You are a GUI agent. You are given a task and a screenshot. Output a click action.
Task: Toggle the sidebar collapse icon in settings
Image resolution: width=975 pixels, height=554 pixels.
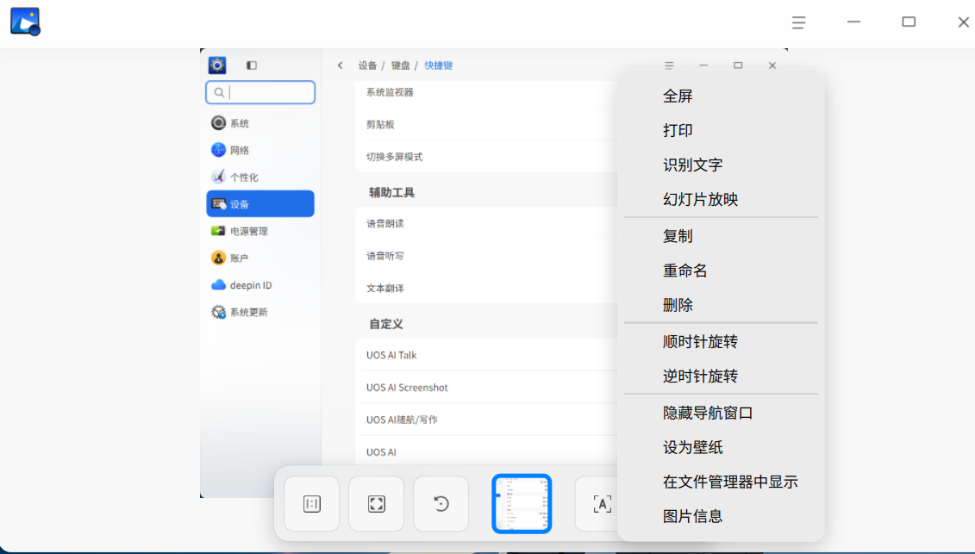252,65
